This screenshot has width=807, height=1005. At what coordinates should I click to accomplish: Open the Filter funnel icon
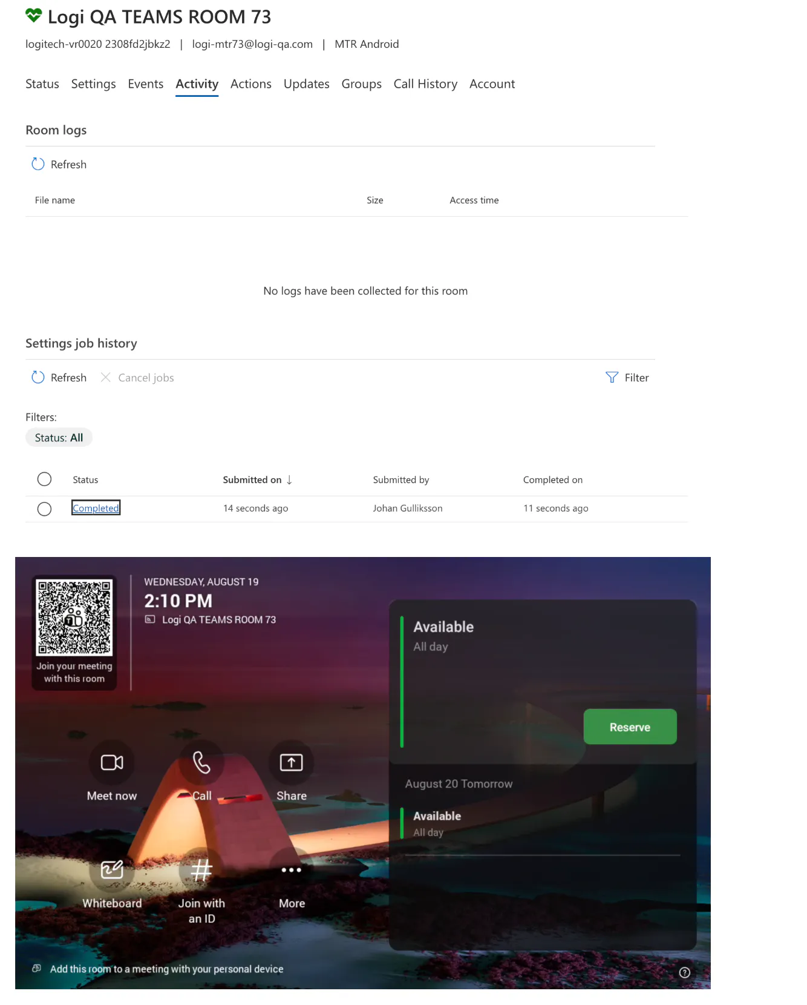(612, 377)
